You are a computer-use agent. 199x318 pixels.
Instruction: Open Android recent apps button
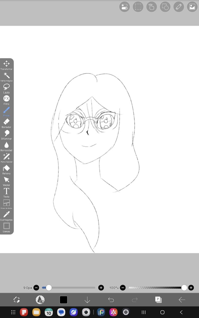[x=144, y=312]
